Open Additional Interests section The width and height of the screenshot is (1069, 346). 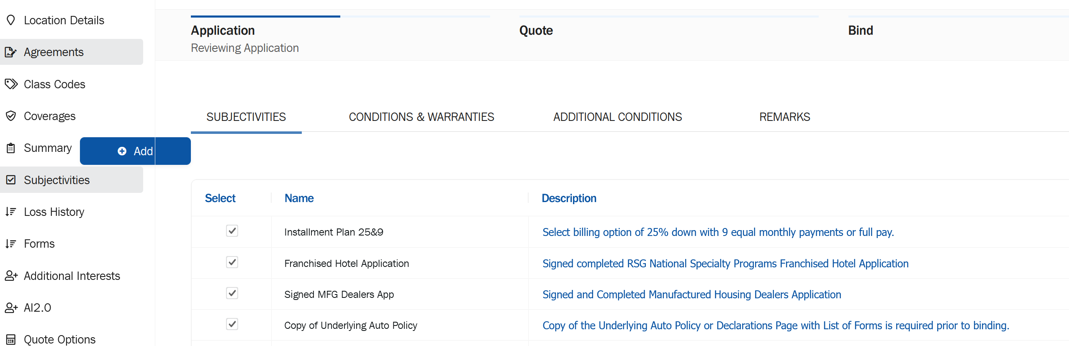click(x=72, y=276)
